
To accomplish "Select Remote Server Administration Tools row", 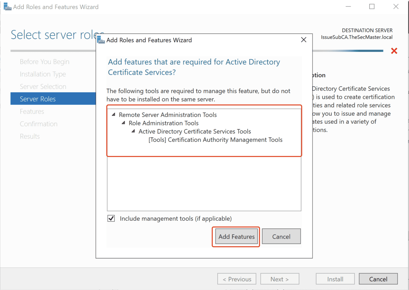I will (168, 115).
